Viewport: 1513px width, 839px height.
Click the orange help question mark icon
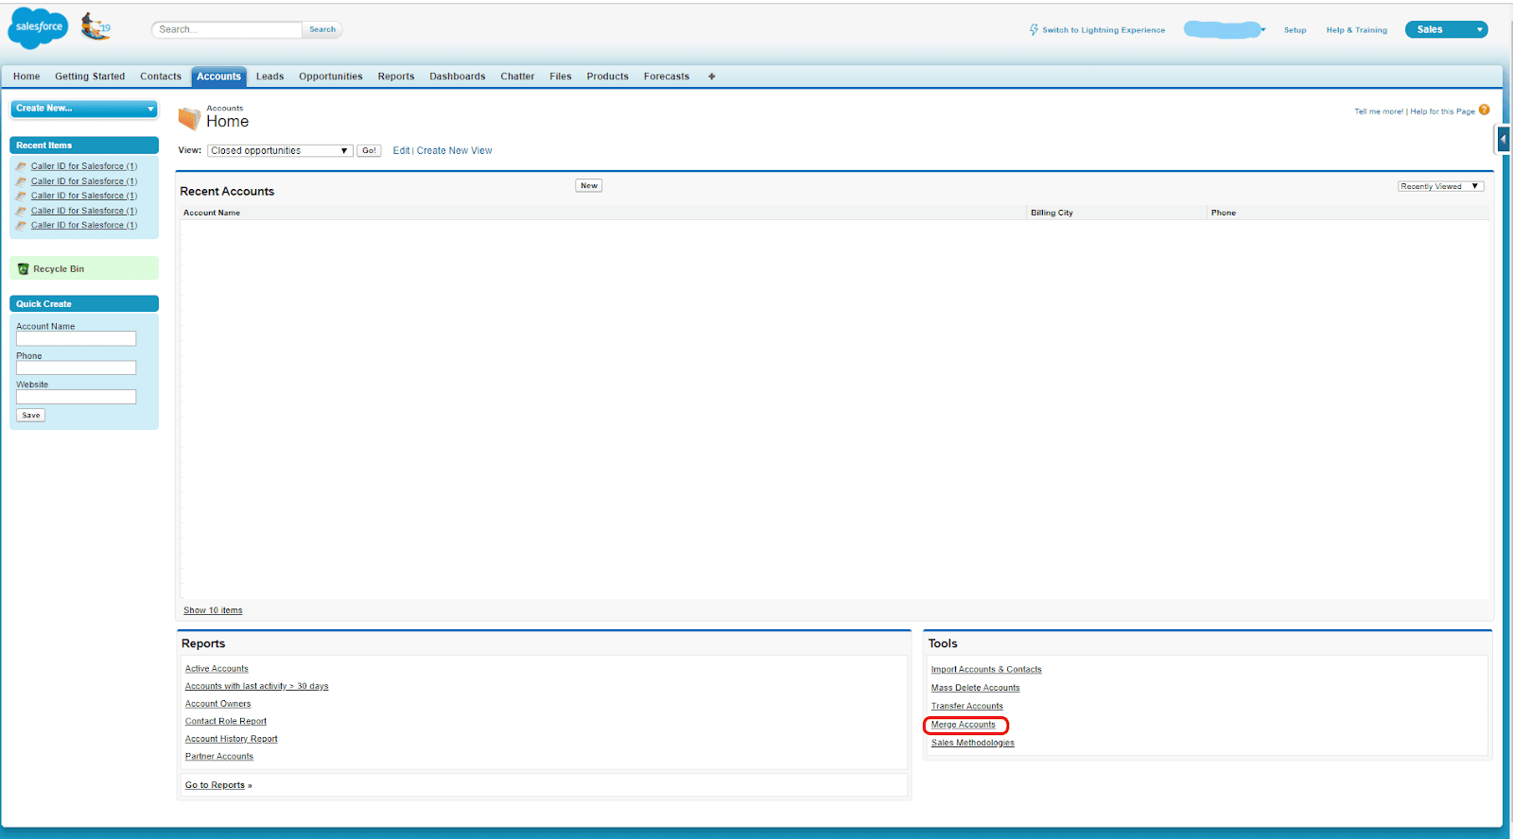tap(1484, 110)
